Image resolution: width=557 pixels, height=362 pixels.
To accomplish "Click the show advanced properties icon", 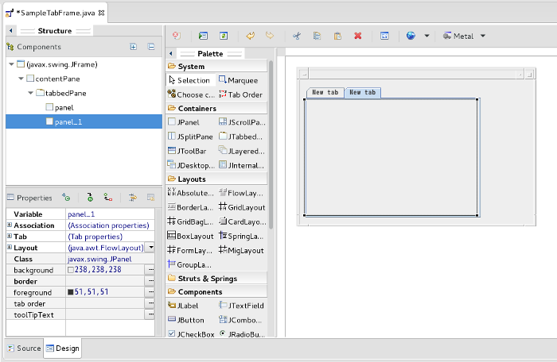I will pyautogui.click(x=133, y=197).
